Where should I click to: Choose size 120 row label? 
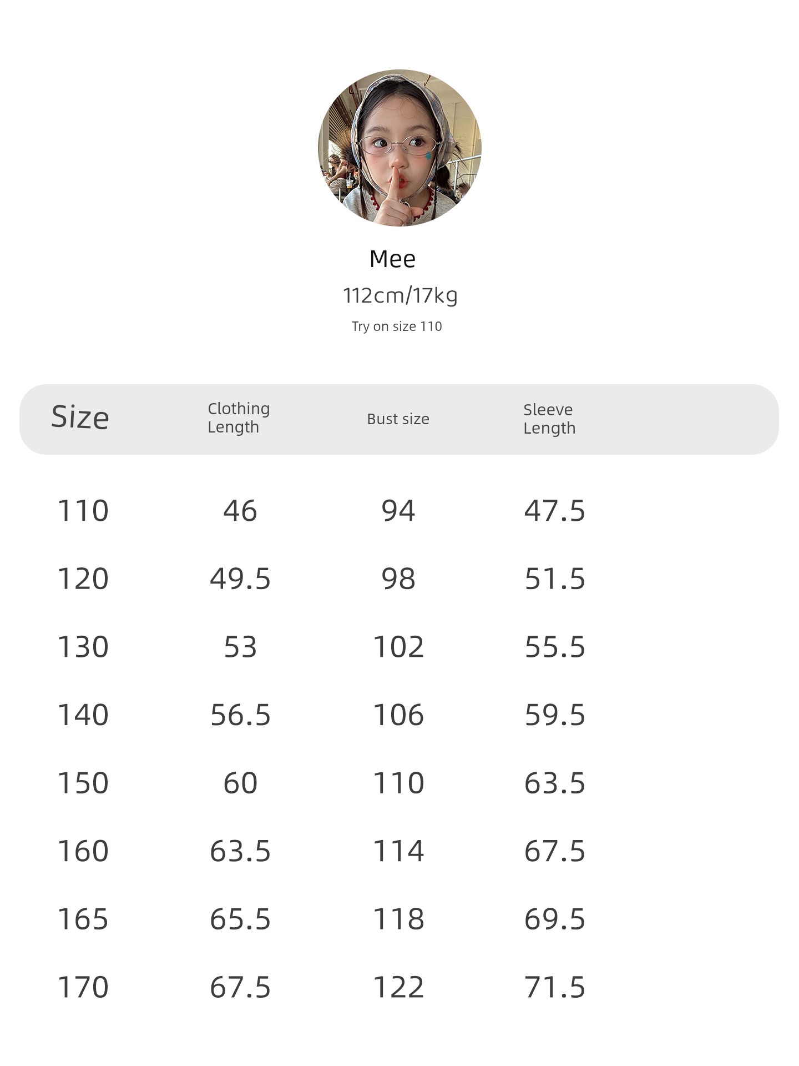[83, 579]
